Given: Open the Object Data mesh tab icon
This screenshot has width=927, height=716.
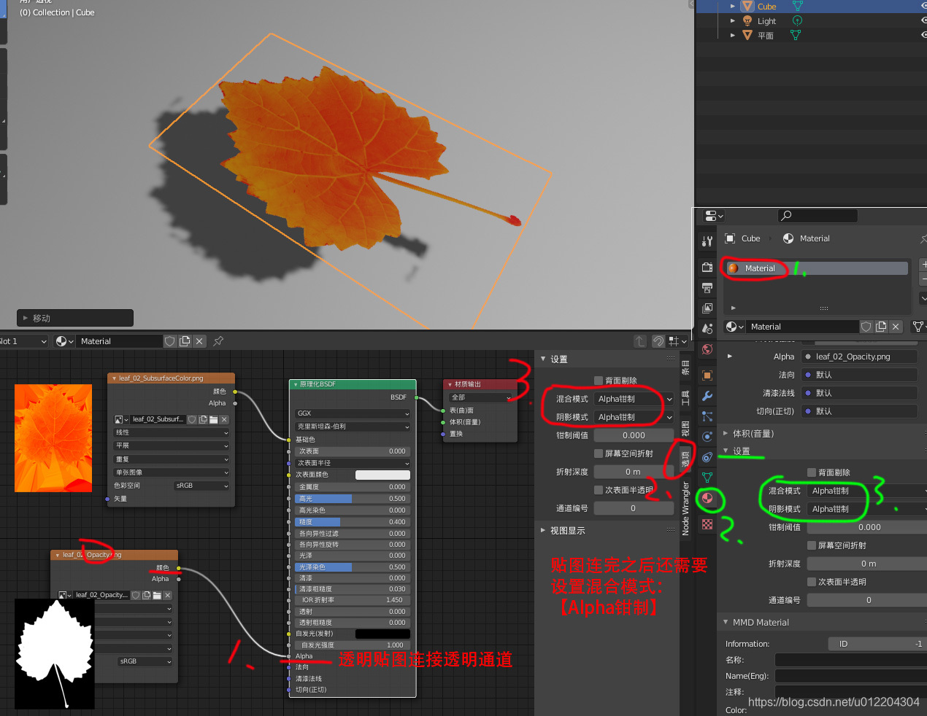Looking at the screenshot, I should pyautogui.click(x=707, y=477).
